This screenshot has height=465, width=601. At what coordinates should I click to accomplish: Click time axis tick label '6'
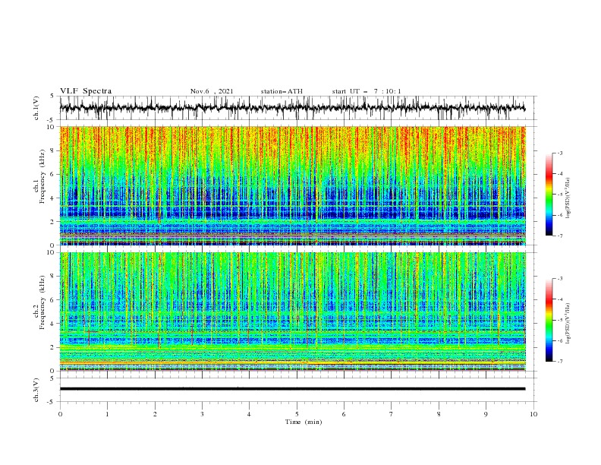(344, 414)
